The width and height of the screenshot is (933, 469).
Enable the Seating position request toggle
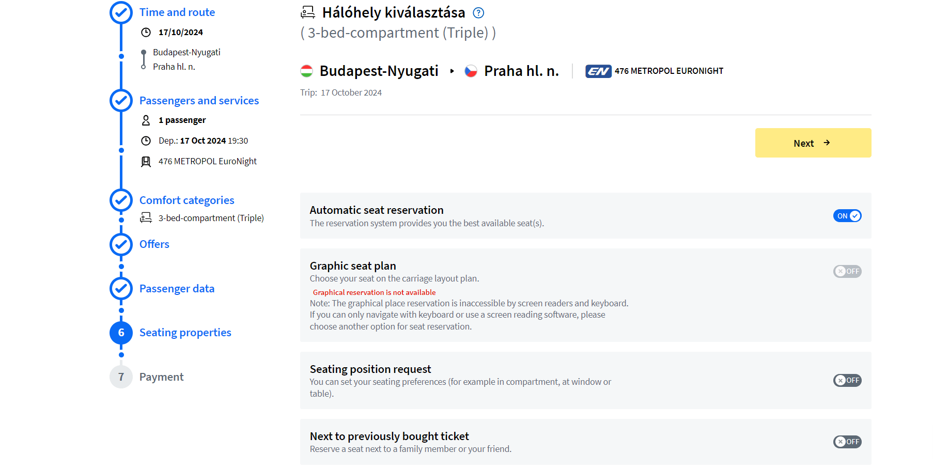coord(847,381)
